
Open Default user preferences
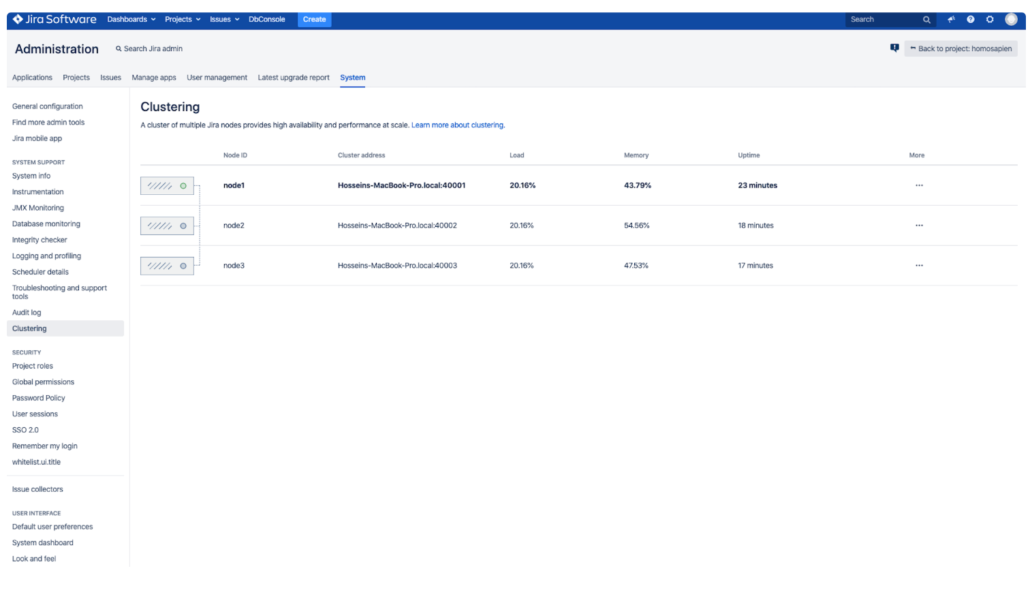coord(52,527)
